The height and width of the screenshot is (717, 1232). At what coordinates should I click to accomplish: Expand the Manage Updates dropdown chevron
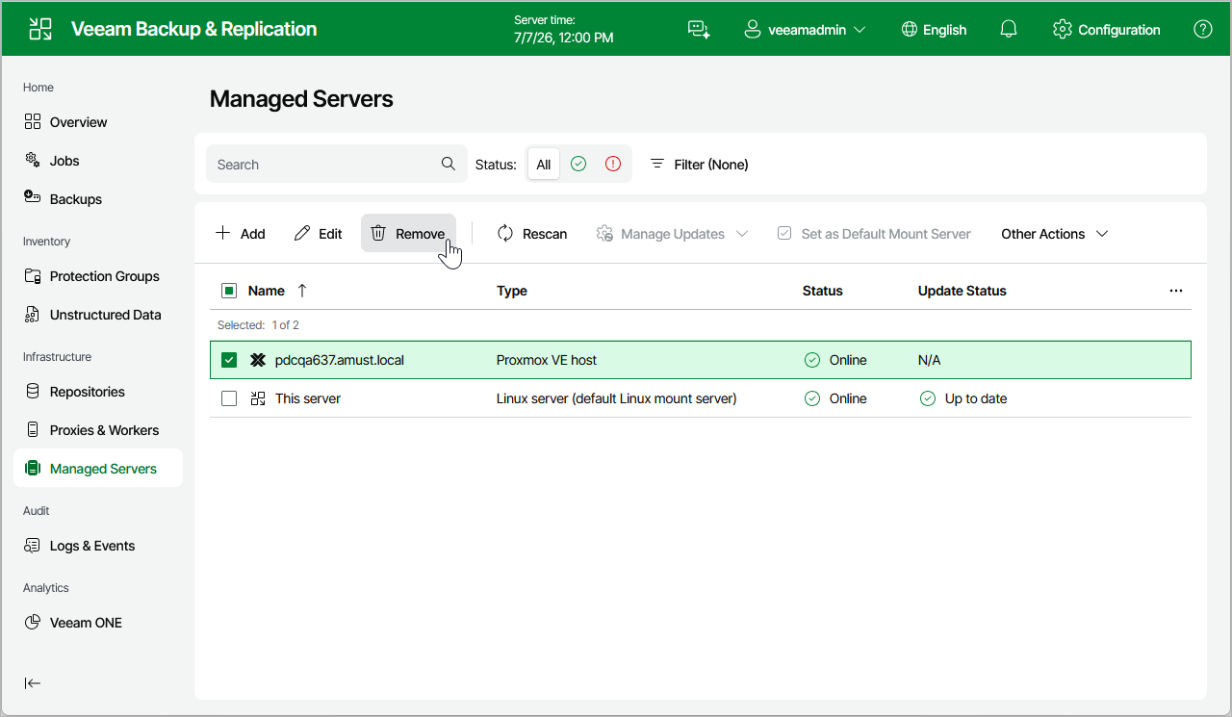(x=742, y=234)
